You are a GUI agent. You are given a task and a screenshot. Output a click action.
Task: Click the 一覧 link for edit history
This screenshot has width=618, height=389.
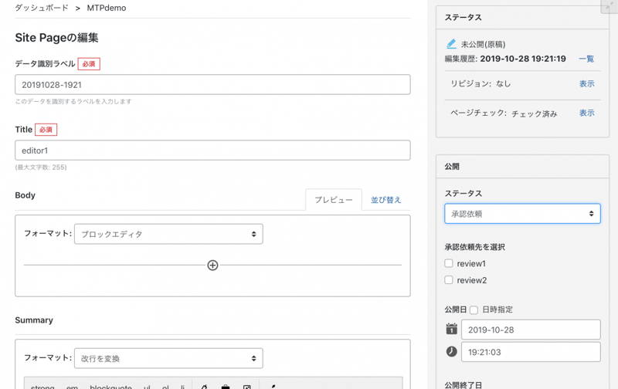pos(586,59)
